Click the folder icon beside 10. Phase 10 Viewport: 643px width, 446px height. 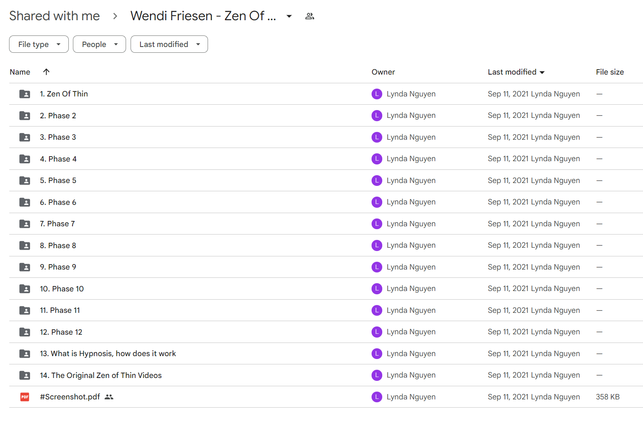coord(25,289)
